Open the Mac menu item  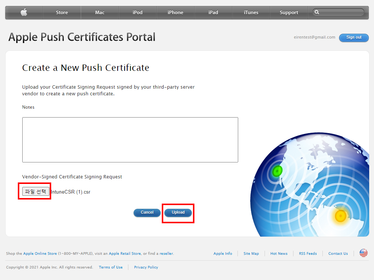[100, 12]
